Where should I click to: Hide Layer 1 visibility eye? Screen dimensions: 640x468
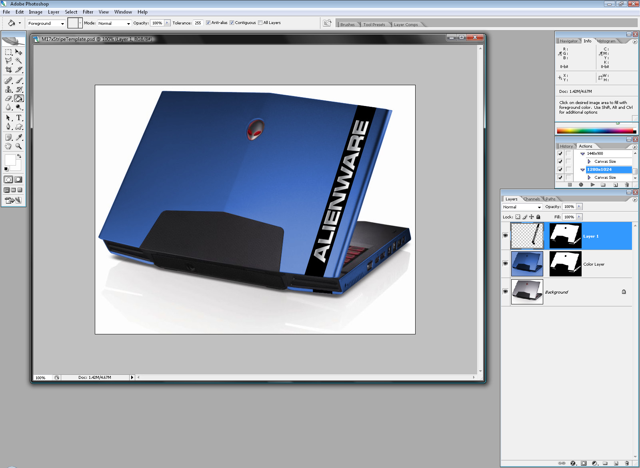coord(505,236)
